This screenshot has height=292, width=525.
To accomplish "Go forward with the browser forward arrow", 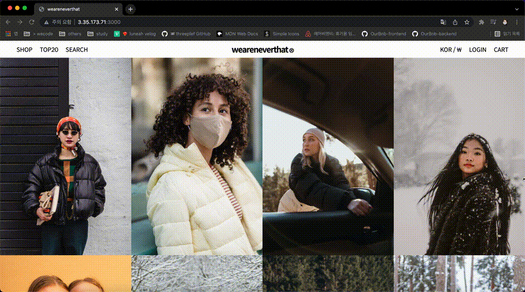I will 20,22.
